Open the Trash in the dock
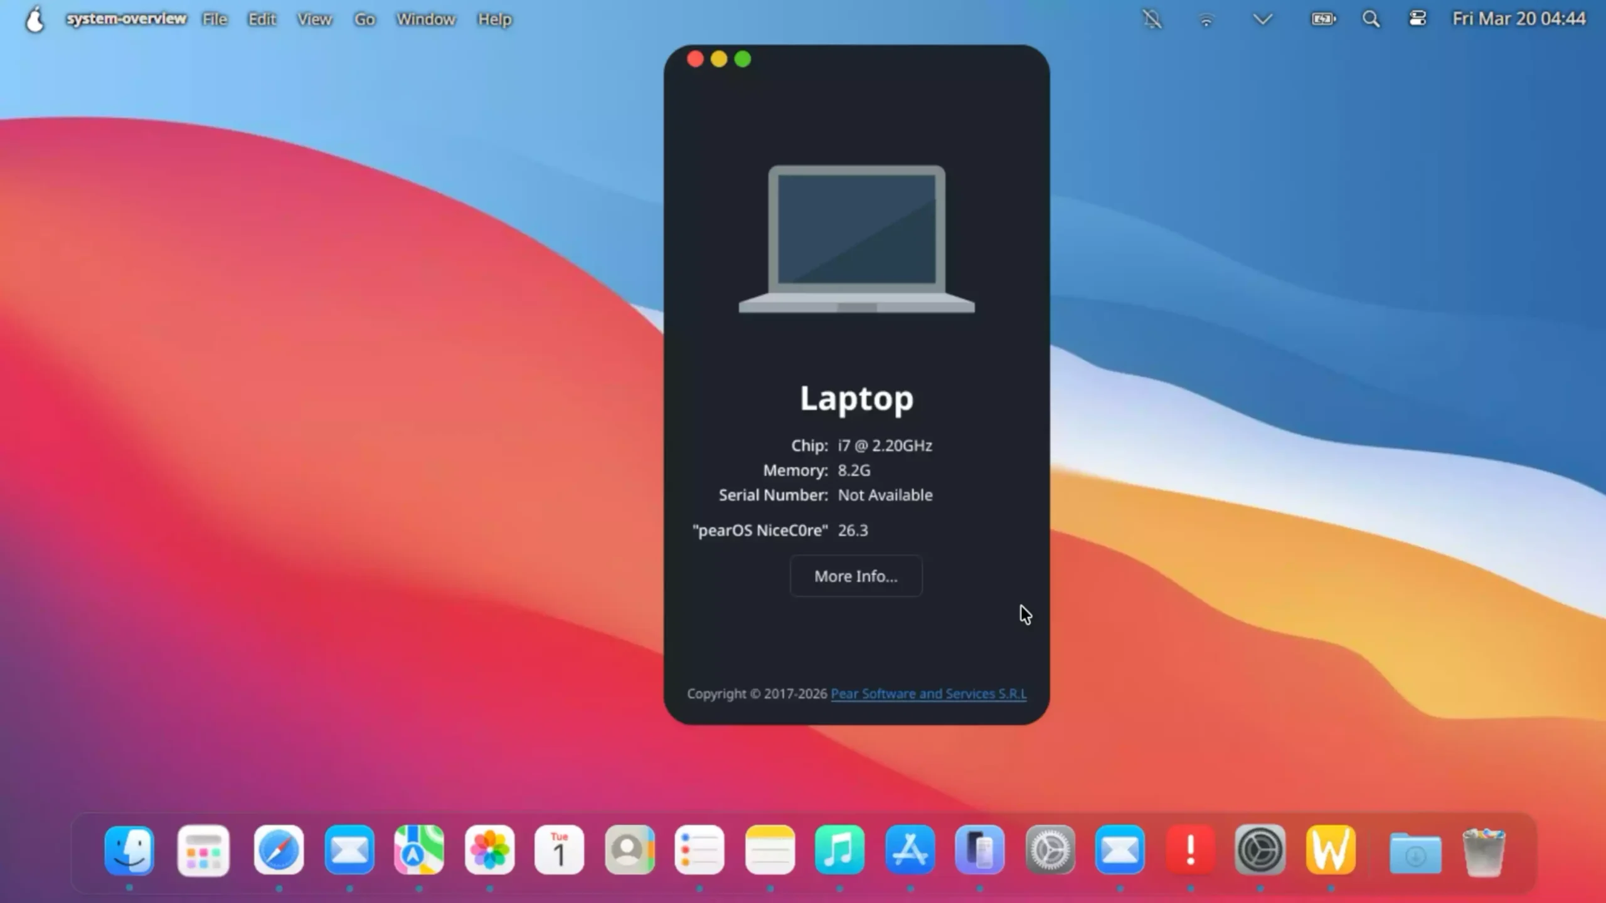 pyautogui.click(x=1484, y=852)
